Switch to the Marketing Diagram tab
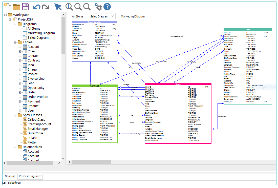Image resolution: width=278 pixels, height=188 pixels. tap(133, 16)
